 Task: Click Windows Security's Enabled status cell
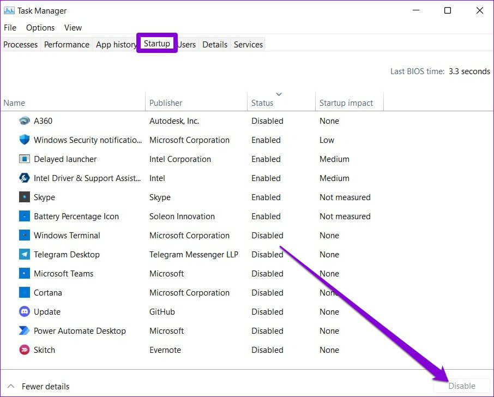[266, 140]
